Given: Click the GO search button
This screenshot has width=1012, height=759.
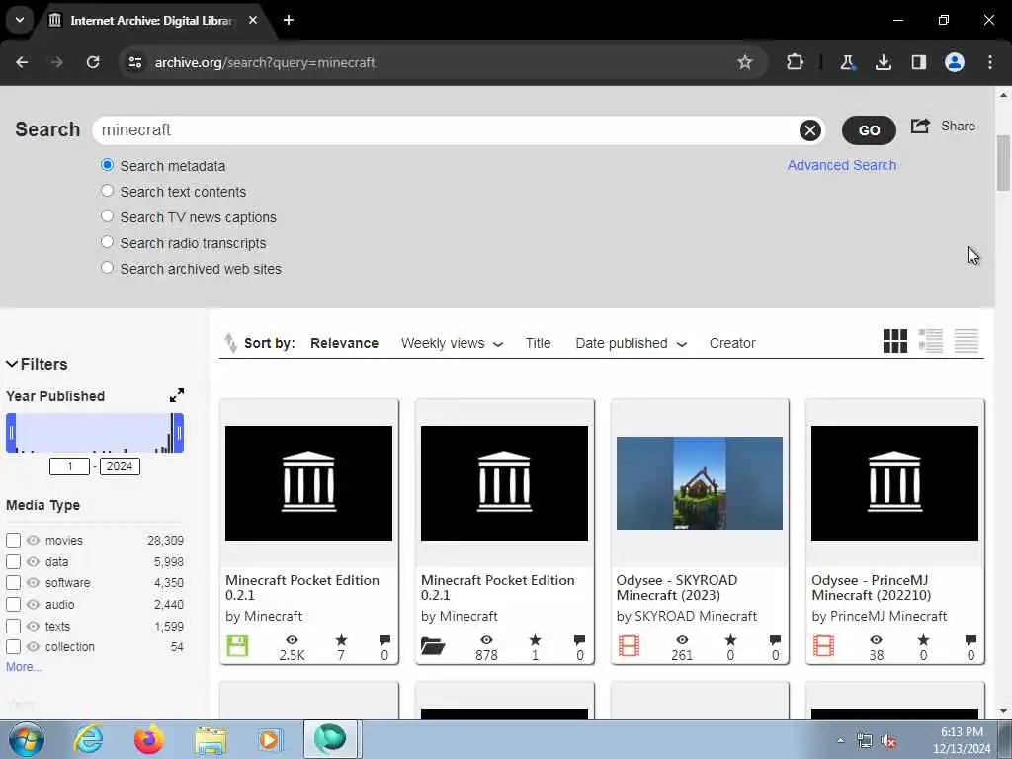Looking at the screenshot, I should (869, 130).
